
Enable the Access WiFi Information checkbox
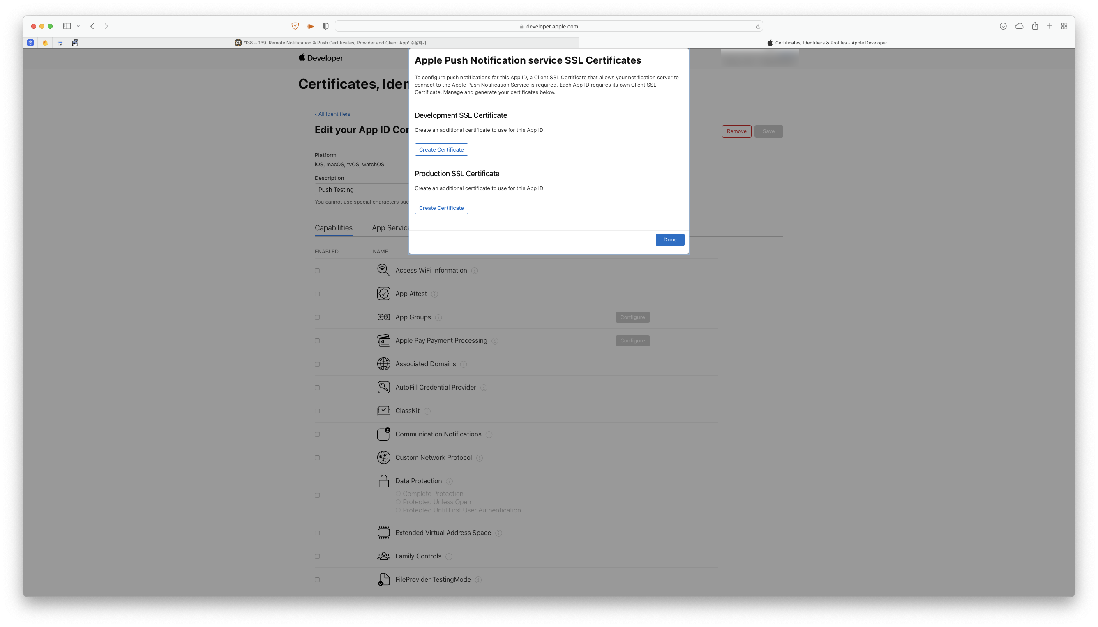(317, 271)
